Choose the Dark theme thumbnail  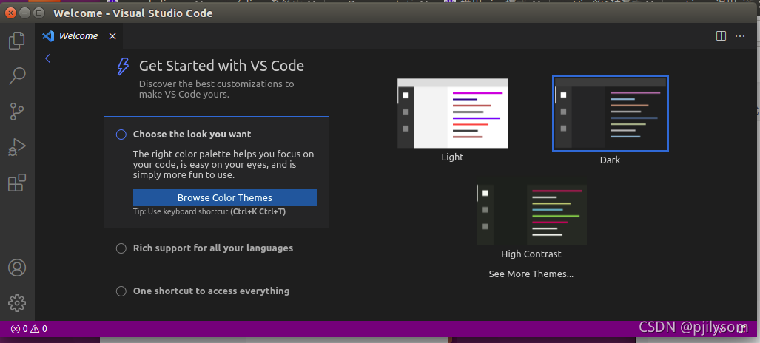[611, 113]
